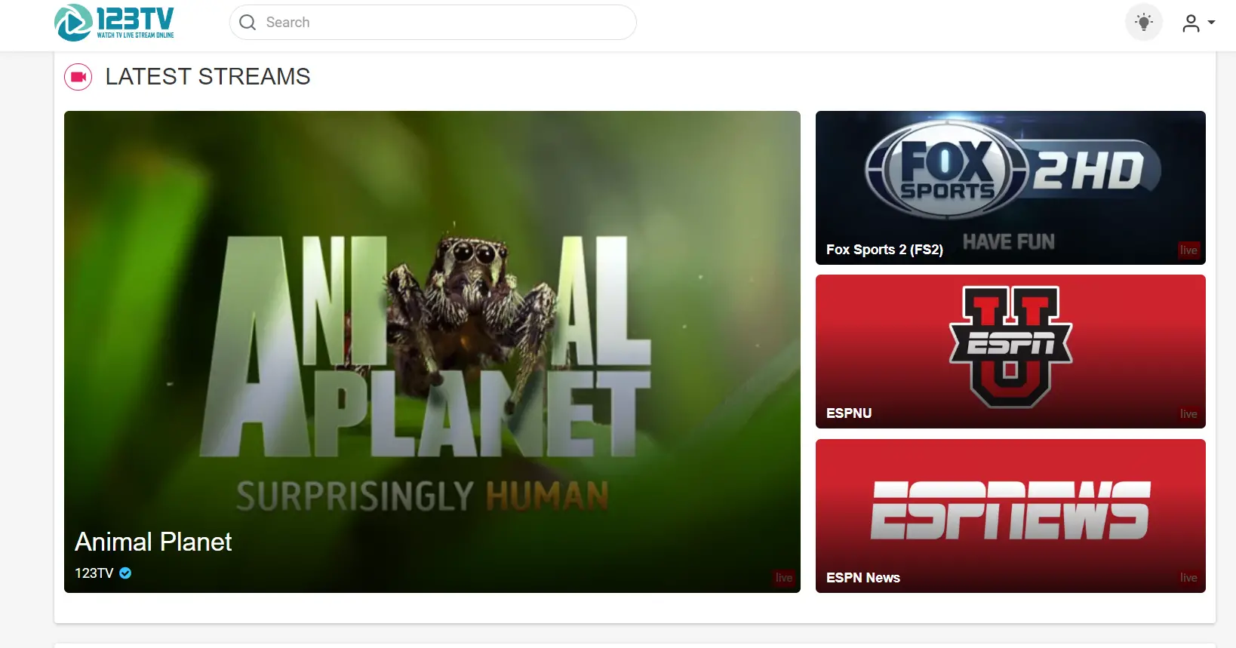Click the search magnifier icon
The image size is (1236, 648).
pyautogui.click(x=248, y=23)
